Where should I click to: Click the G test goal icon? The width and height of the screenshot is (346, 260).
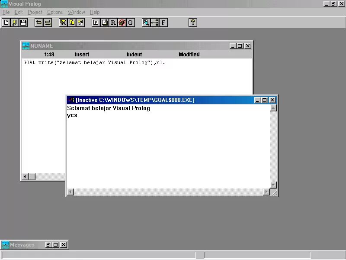click(x=131, y=23)
